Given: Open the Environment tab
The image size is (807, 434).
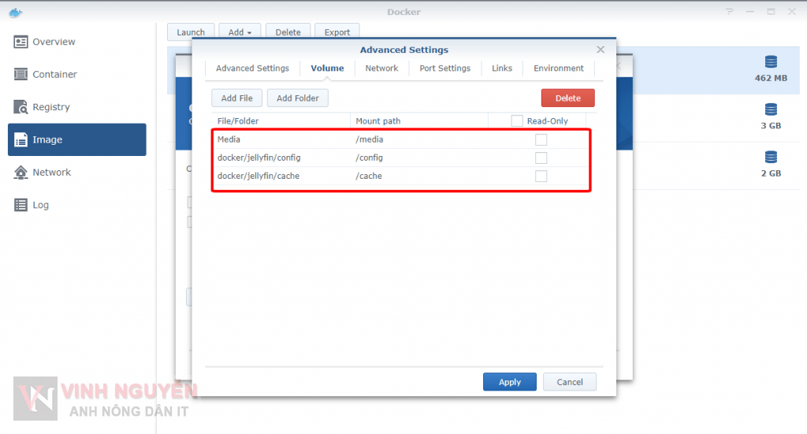Looking at the screenshot, I should 558,69.
